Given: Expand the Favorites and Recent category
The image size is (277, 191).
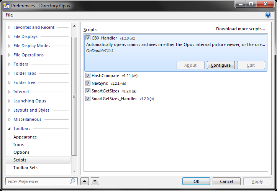Looking at the screenshot, I should click(9, 27).
